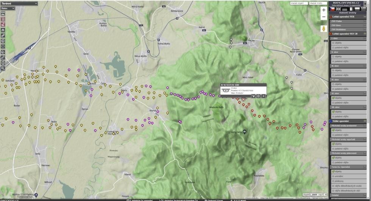Enable palebné vějíře under II. sbor

(x=333, y=62)
